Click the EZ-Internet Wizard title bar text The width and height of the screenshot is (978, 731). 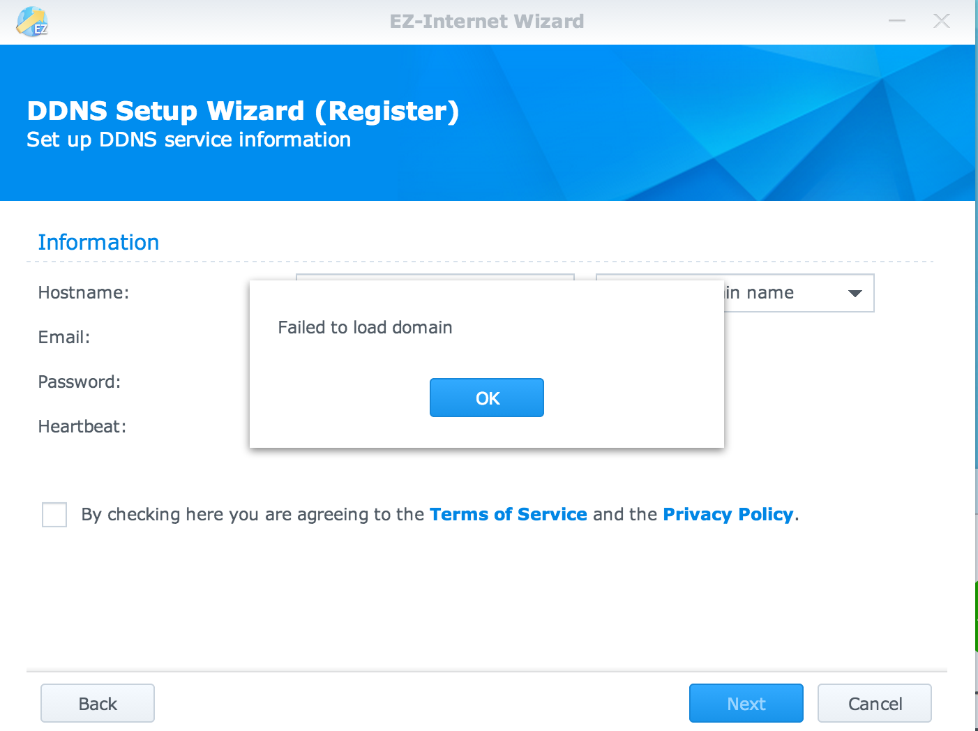(487, 22)
